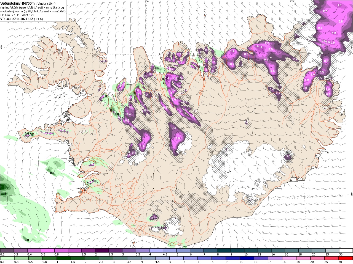Pick purple-row swatch between 2 and 2.5
353x264 pixels.
[x=102, y=251]
